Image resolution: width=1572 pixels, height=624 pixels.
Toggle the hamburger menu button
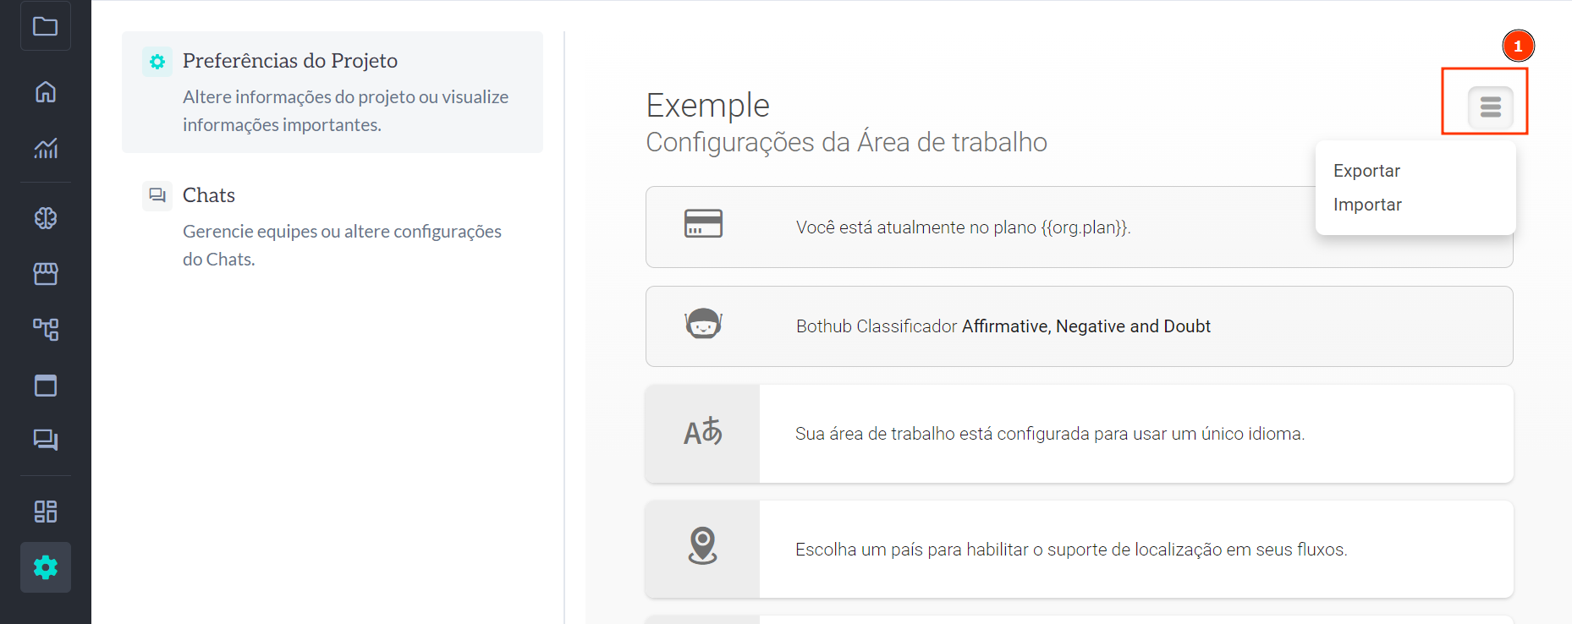point(1490,107)
